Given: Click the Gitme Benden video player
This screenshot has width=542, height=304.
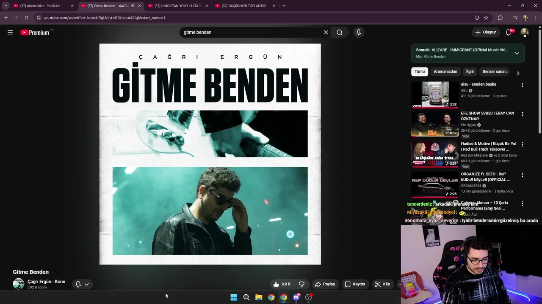Looking at the screenshot, I should click(210, 154).
